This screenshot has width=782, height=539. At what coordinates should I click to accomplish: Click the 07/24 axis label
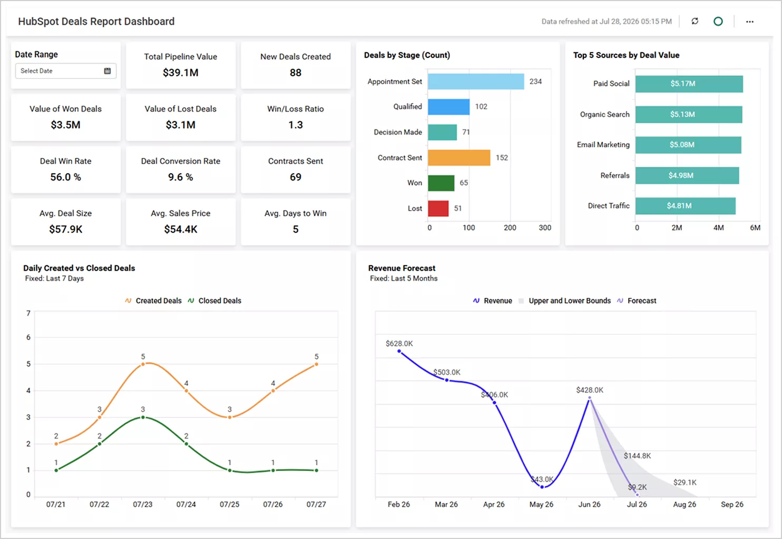click(x=186, y=504)
